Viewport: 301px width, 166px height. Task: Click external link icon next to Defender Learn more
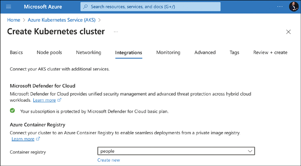[60, 100]
